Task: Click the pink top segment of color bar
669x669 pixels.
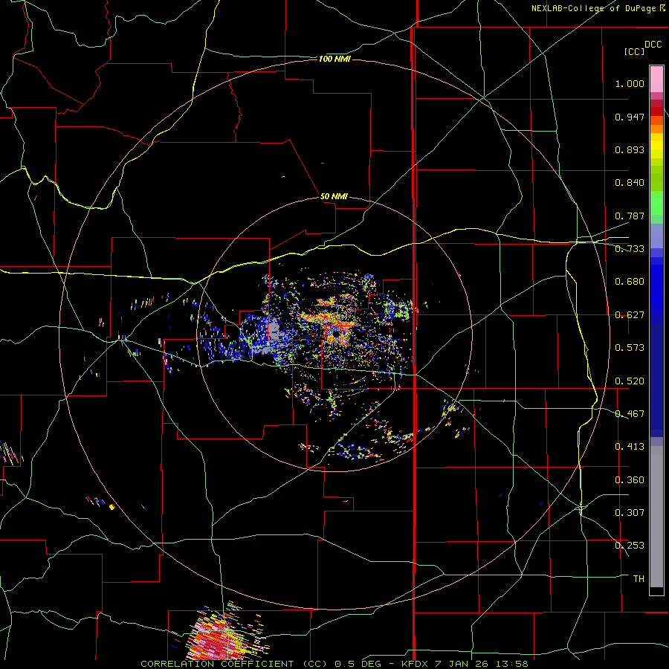Action: (x=656, y=79)
